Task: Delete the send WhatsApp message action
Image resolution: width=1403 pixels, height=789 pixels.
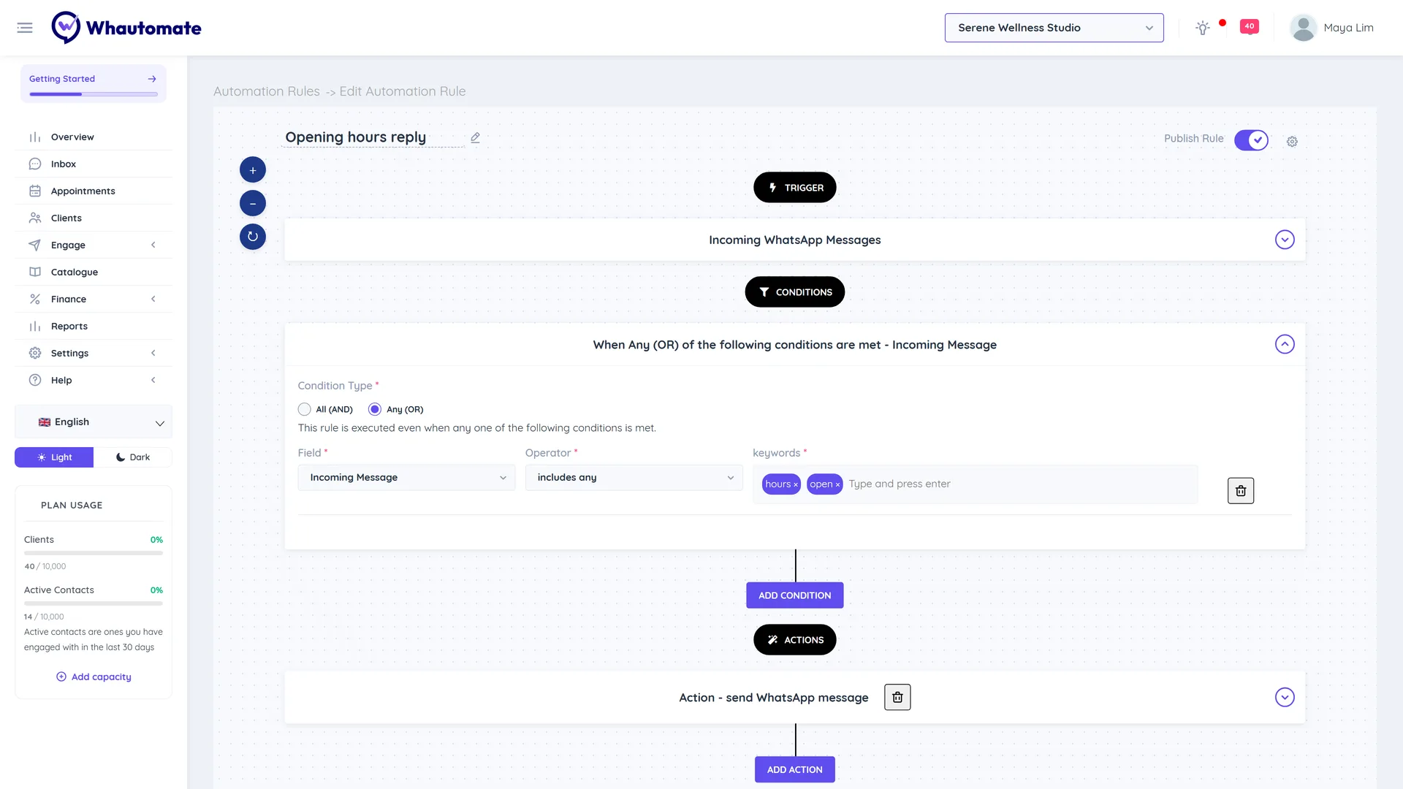Action: 897,698
